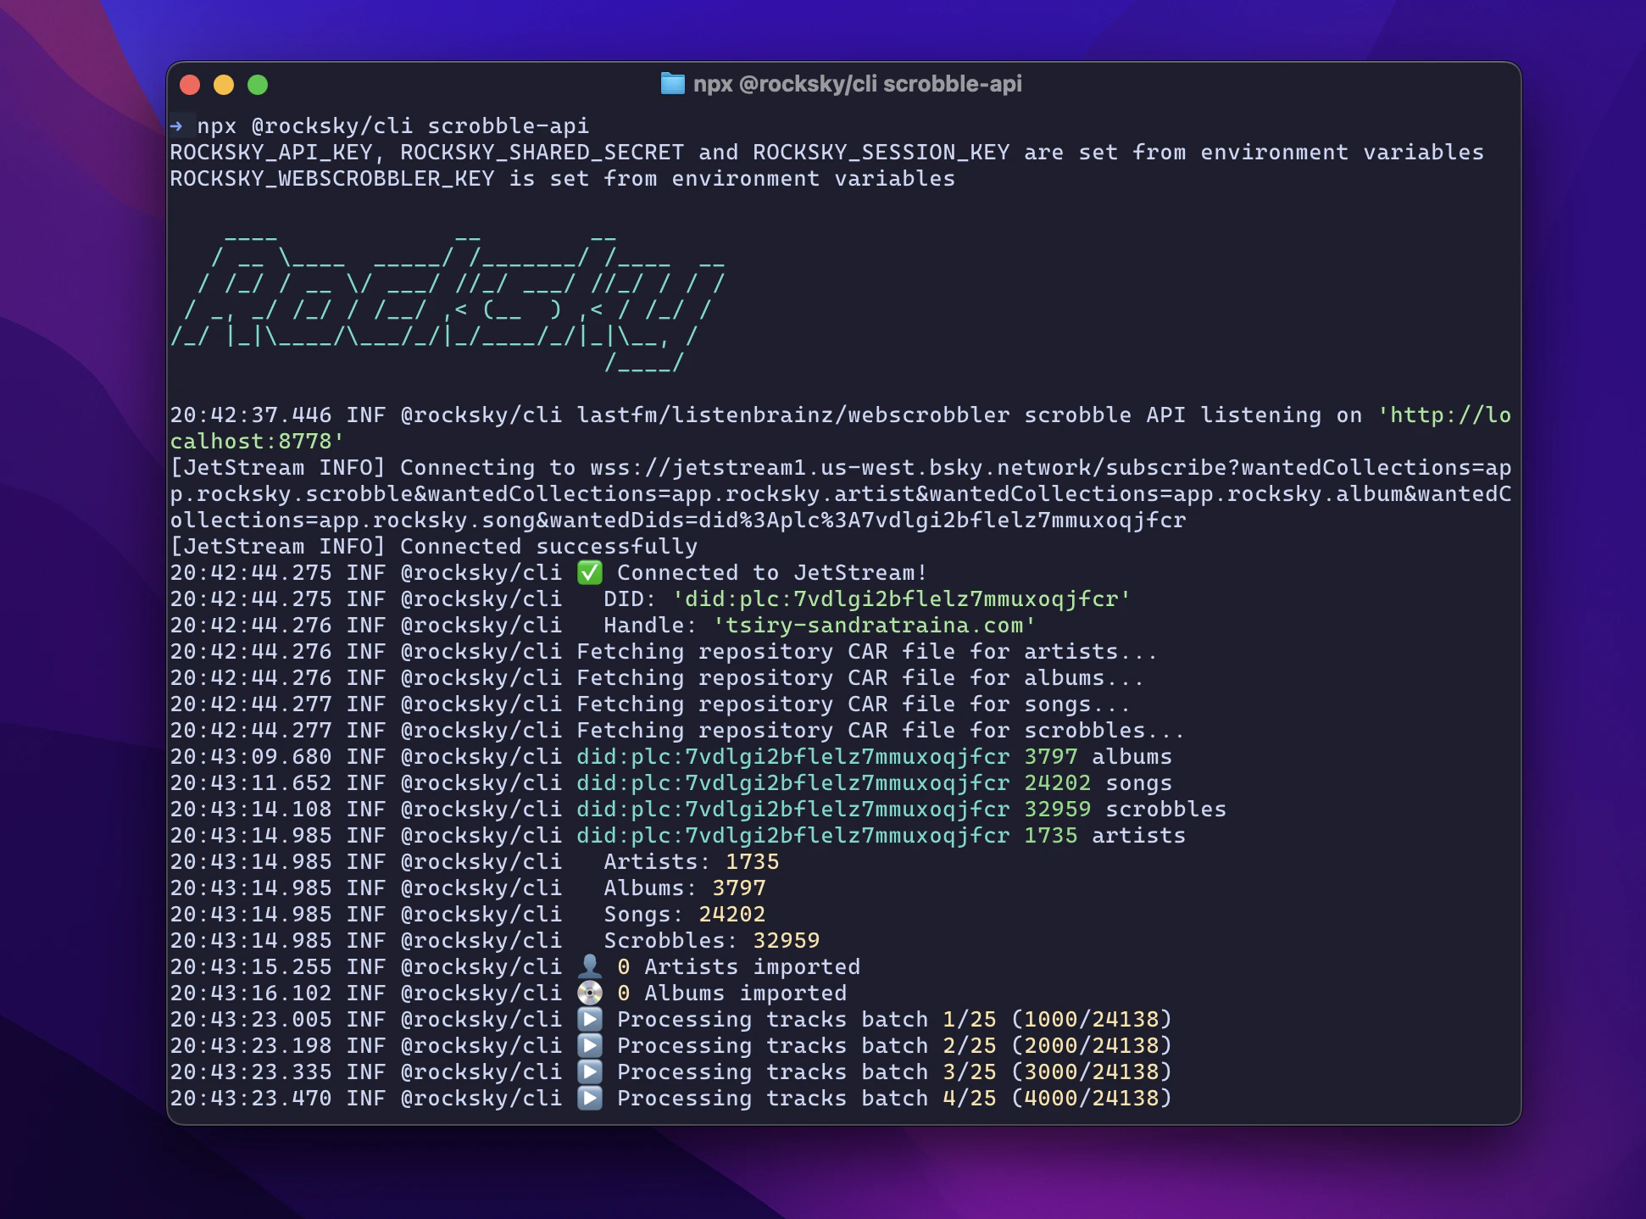Click the DID value 'did:plc:7vdlgi2bflelz7mmuxoqjfcr' in quotes
Screen dimensions: 1646x1219
[902, 599]
